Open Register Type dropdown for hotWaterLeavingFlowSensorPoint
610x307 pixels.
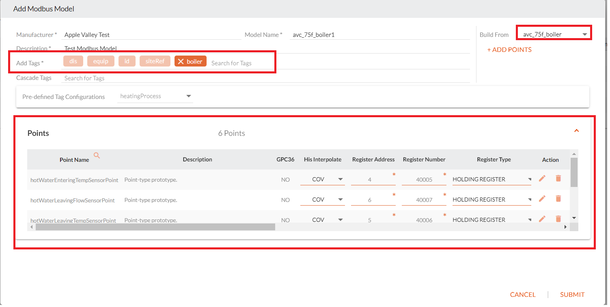[492, 200]
